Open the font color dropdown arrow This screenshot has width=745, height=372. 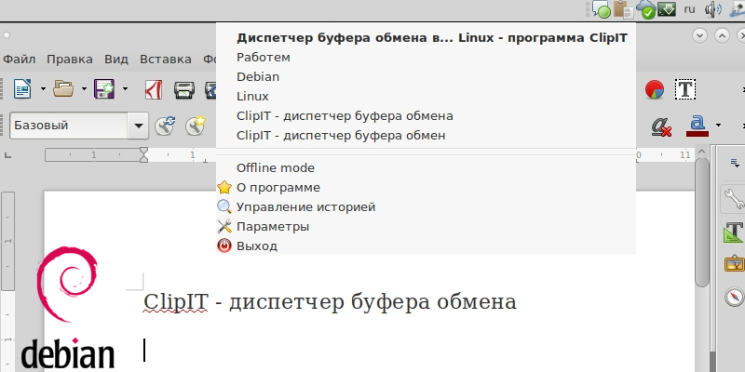[x=718, y=126]
